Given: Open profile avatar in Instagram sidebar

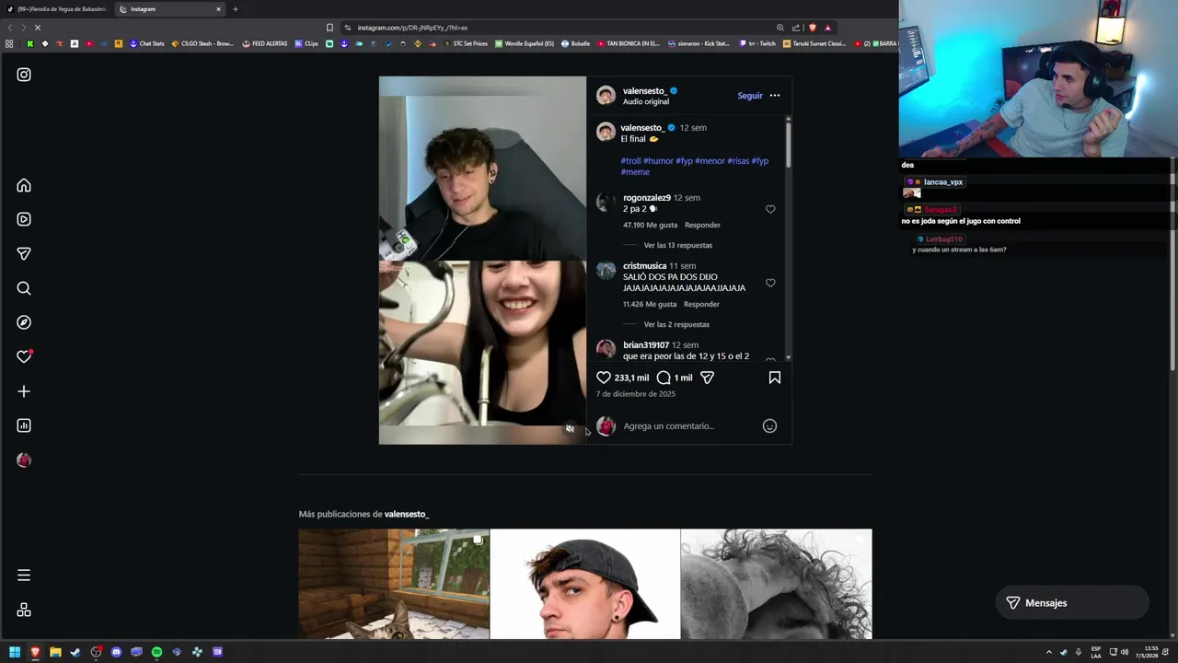Looking at the screenshot, I should coord(24,459).
